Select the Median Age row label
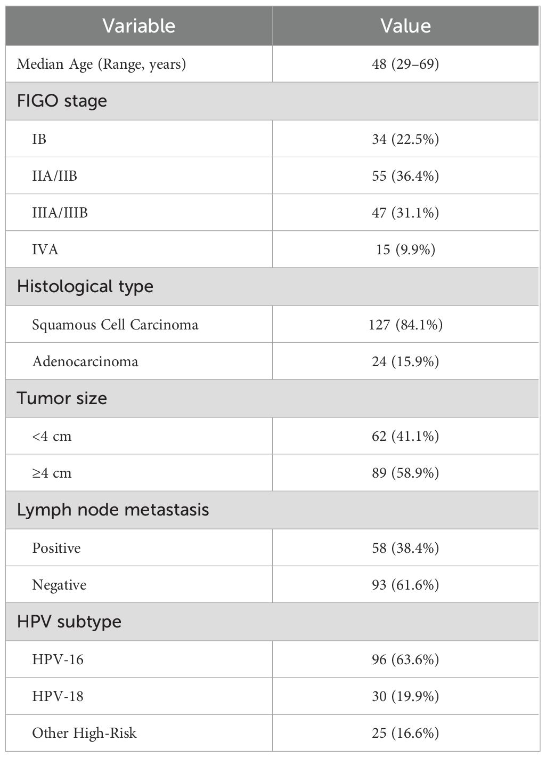The image size is (546, 757). pos(101,65)
